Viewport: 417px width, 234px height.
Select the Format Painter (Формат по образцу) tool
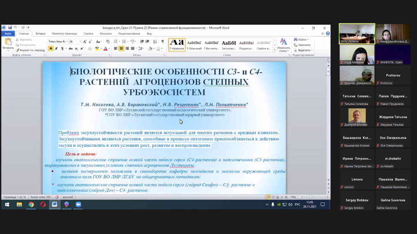pos(30,50)
